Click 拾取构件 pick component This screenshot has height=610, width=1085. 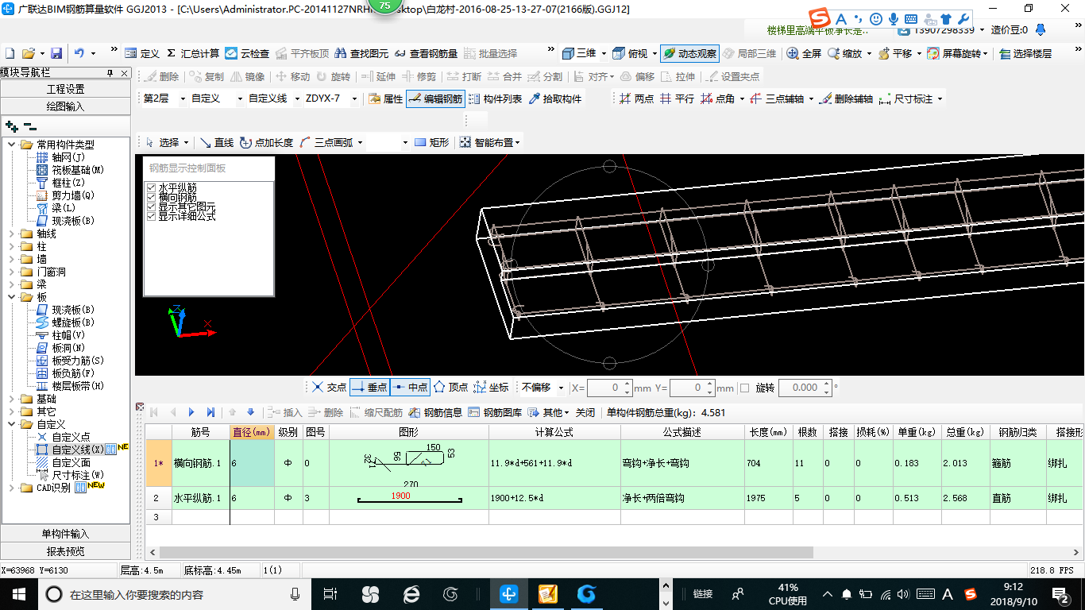pyautogui.click(x=554, y=99)
